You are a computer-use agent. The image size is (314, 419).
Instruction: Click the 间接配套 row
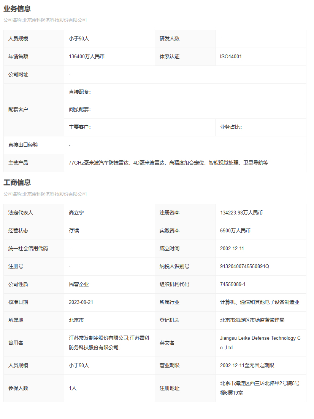click(x=185, y=110)
